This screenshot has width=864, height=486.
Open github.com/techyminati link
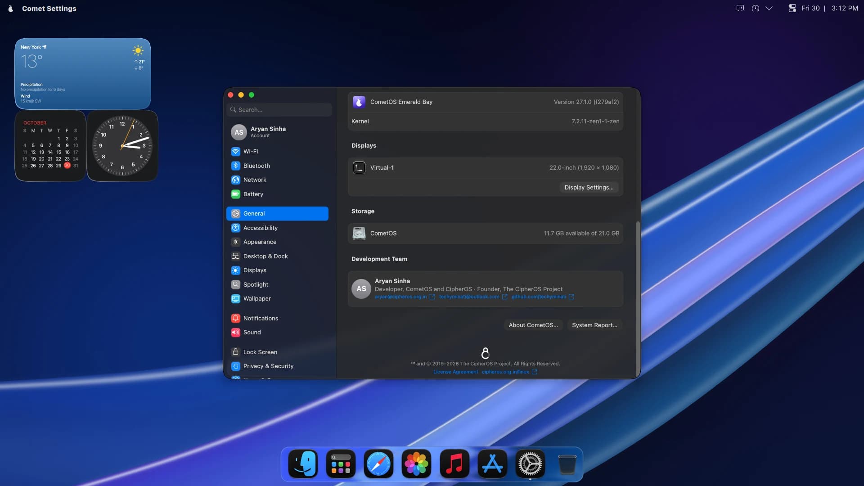pyautogui.click(x=542, y=297)
